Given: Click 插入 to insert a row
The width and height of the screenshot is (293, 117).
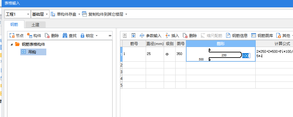Looking at the screenshot, I should click(x=172, y=36).
